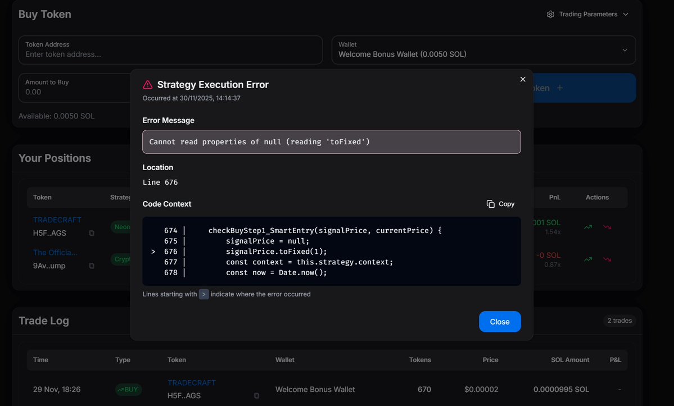The height and width of the screenshot is (406, 674).
Task: Click the Token column header in Your Positions
Action: click(42, 198)
